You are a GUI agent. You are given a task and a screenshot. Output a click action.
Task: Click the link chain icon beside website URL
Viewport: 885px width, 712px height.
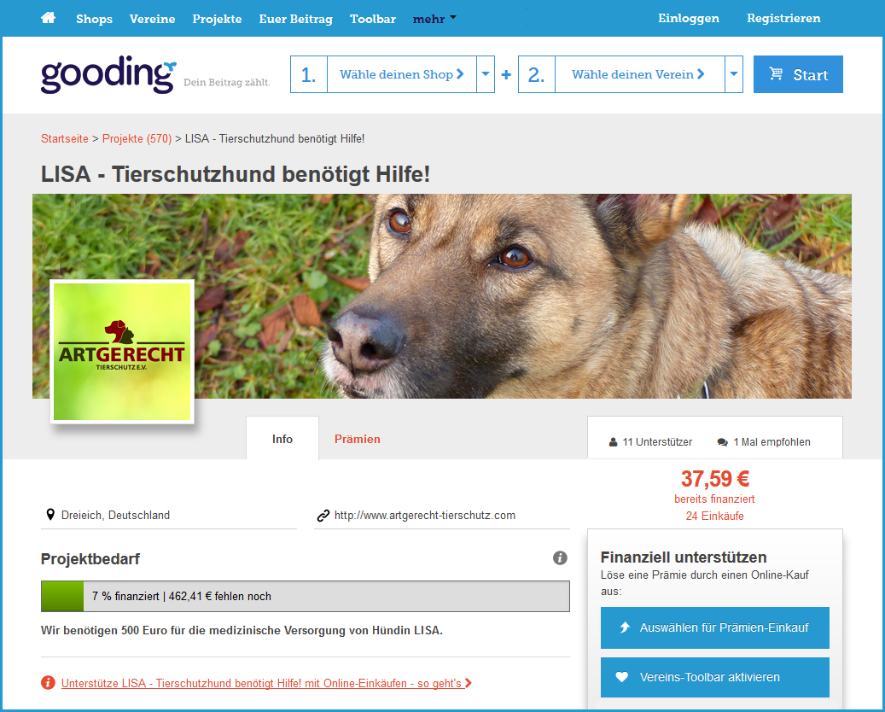pyautogui.click(x=323, y=516)
